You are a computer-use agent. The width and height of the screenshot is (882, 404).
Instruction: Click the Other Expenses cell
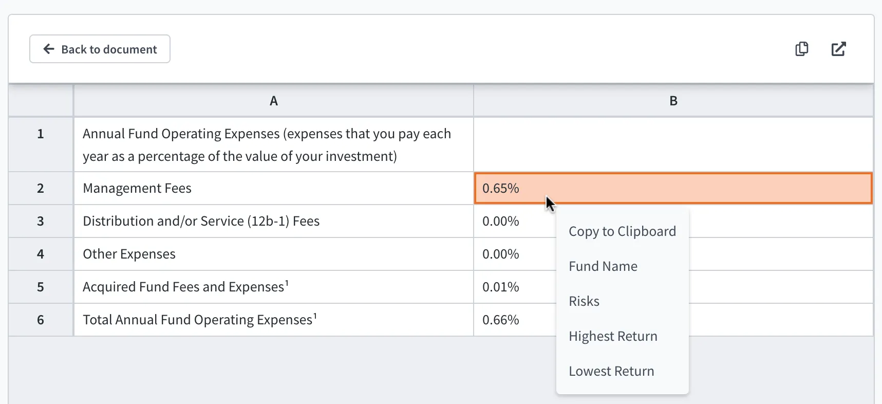274,254
